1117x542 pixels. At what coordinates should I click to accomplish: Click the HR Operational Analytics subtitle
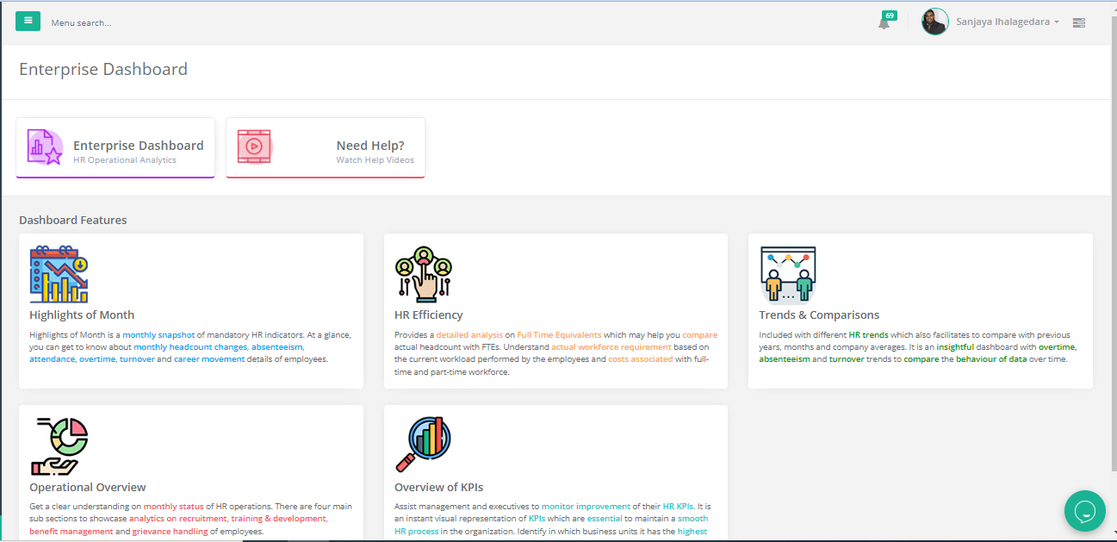click(125, 160)
